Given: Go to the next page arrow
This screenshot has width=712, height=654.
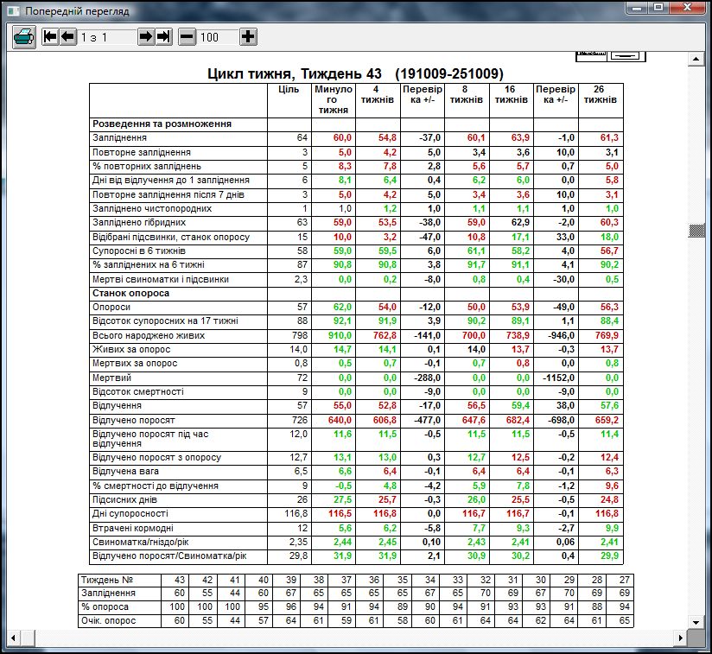Looking at the screenshot, I should tap(145, 37).
